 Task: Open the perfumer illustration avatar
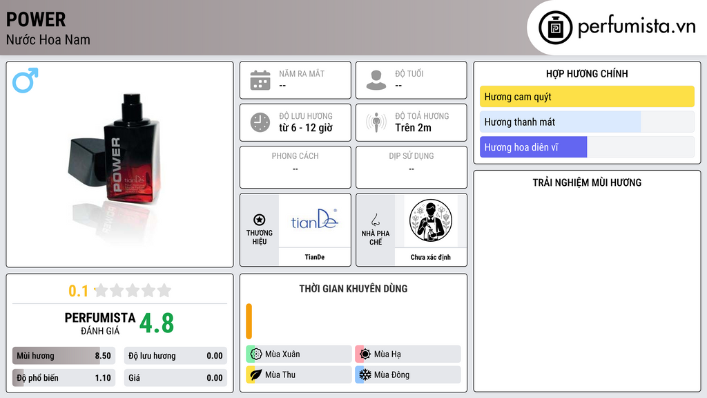(431, 220)
